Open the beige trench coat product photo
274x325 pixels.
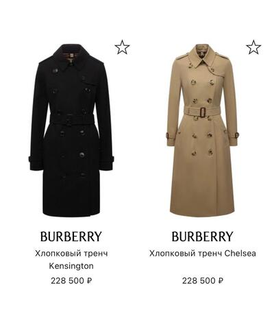(x=203, y=130)
